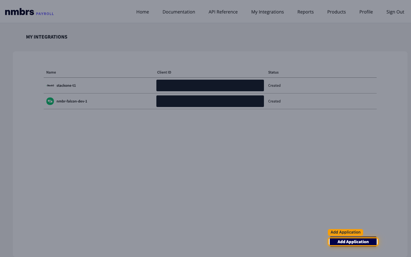Click Sign Out
This screenshot has height=257, width=411.
[x=395, y=12]
